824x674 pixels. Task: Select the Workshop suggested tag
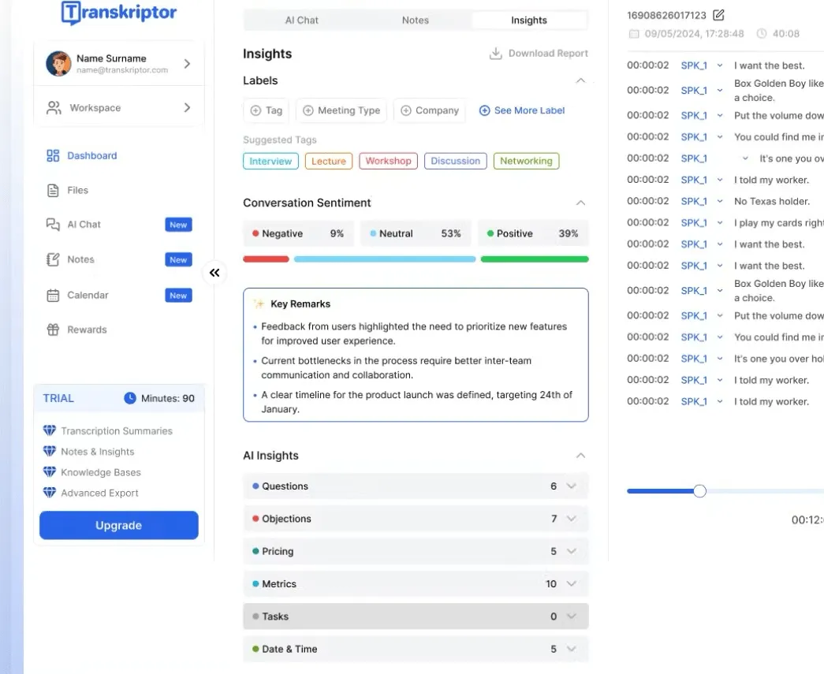pyautogui.click(x=389, y=162)
